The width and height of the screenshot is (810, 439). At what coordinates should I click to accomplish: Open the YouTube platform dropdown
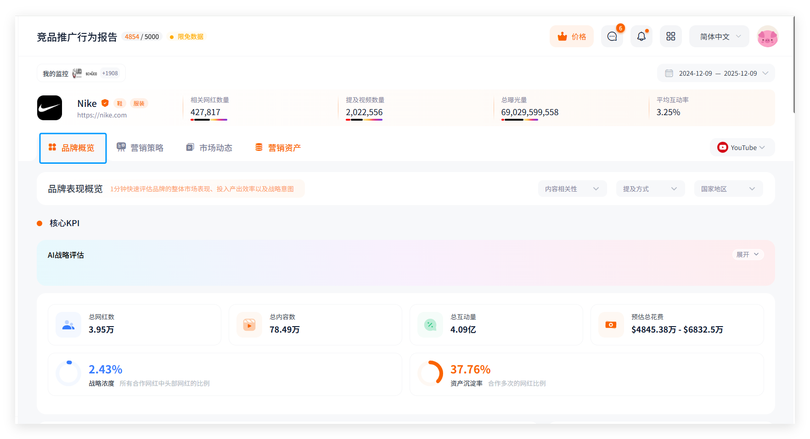pyautogui.click(x=742, y=148)
